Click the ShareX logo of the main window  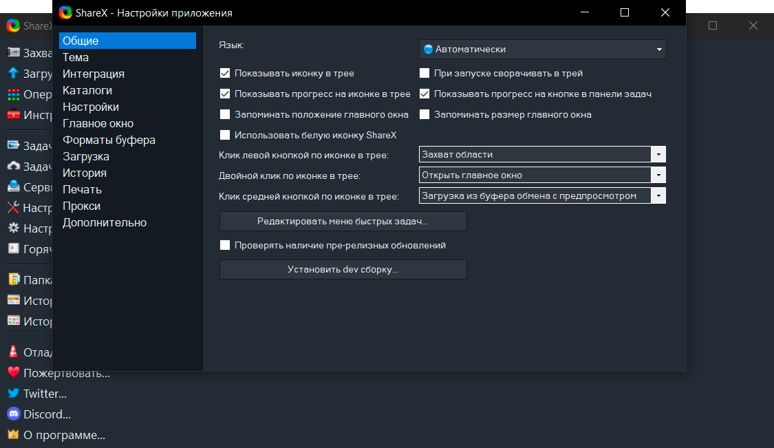pos(13,25)
